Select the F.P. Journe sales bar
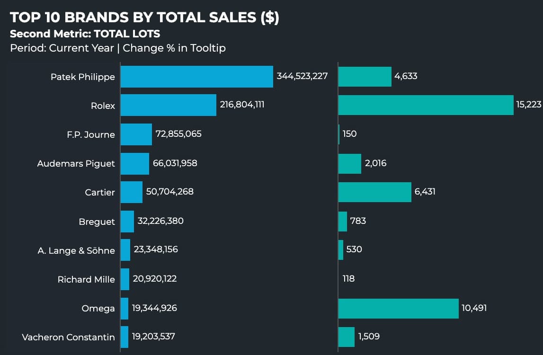 click(x=136, y=134)
